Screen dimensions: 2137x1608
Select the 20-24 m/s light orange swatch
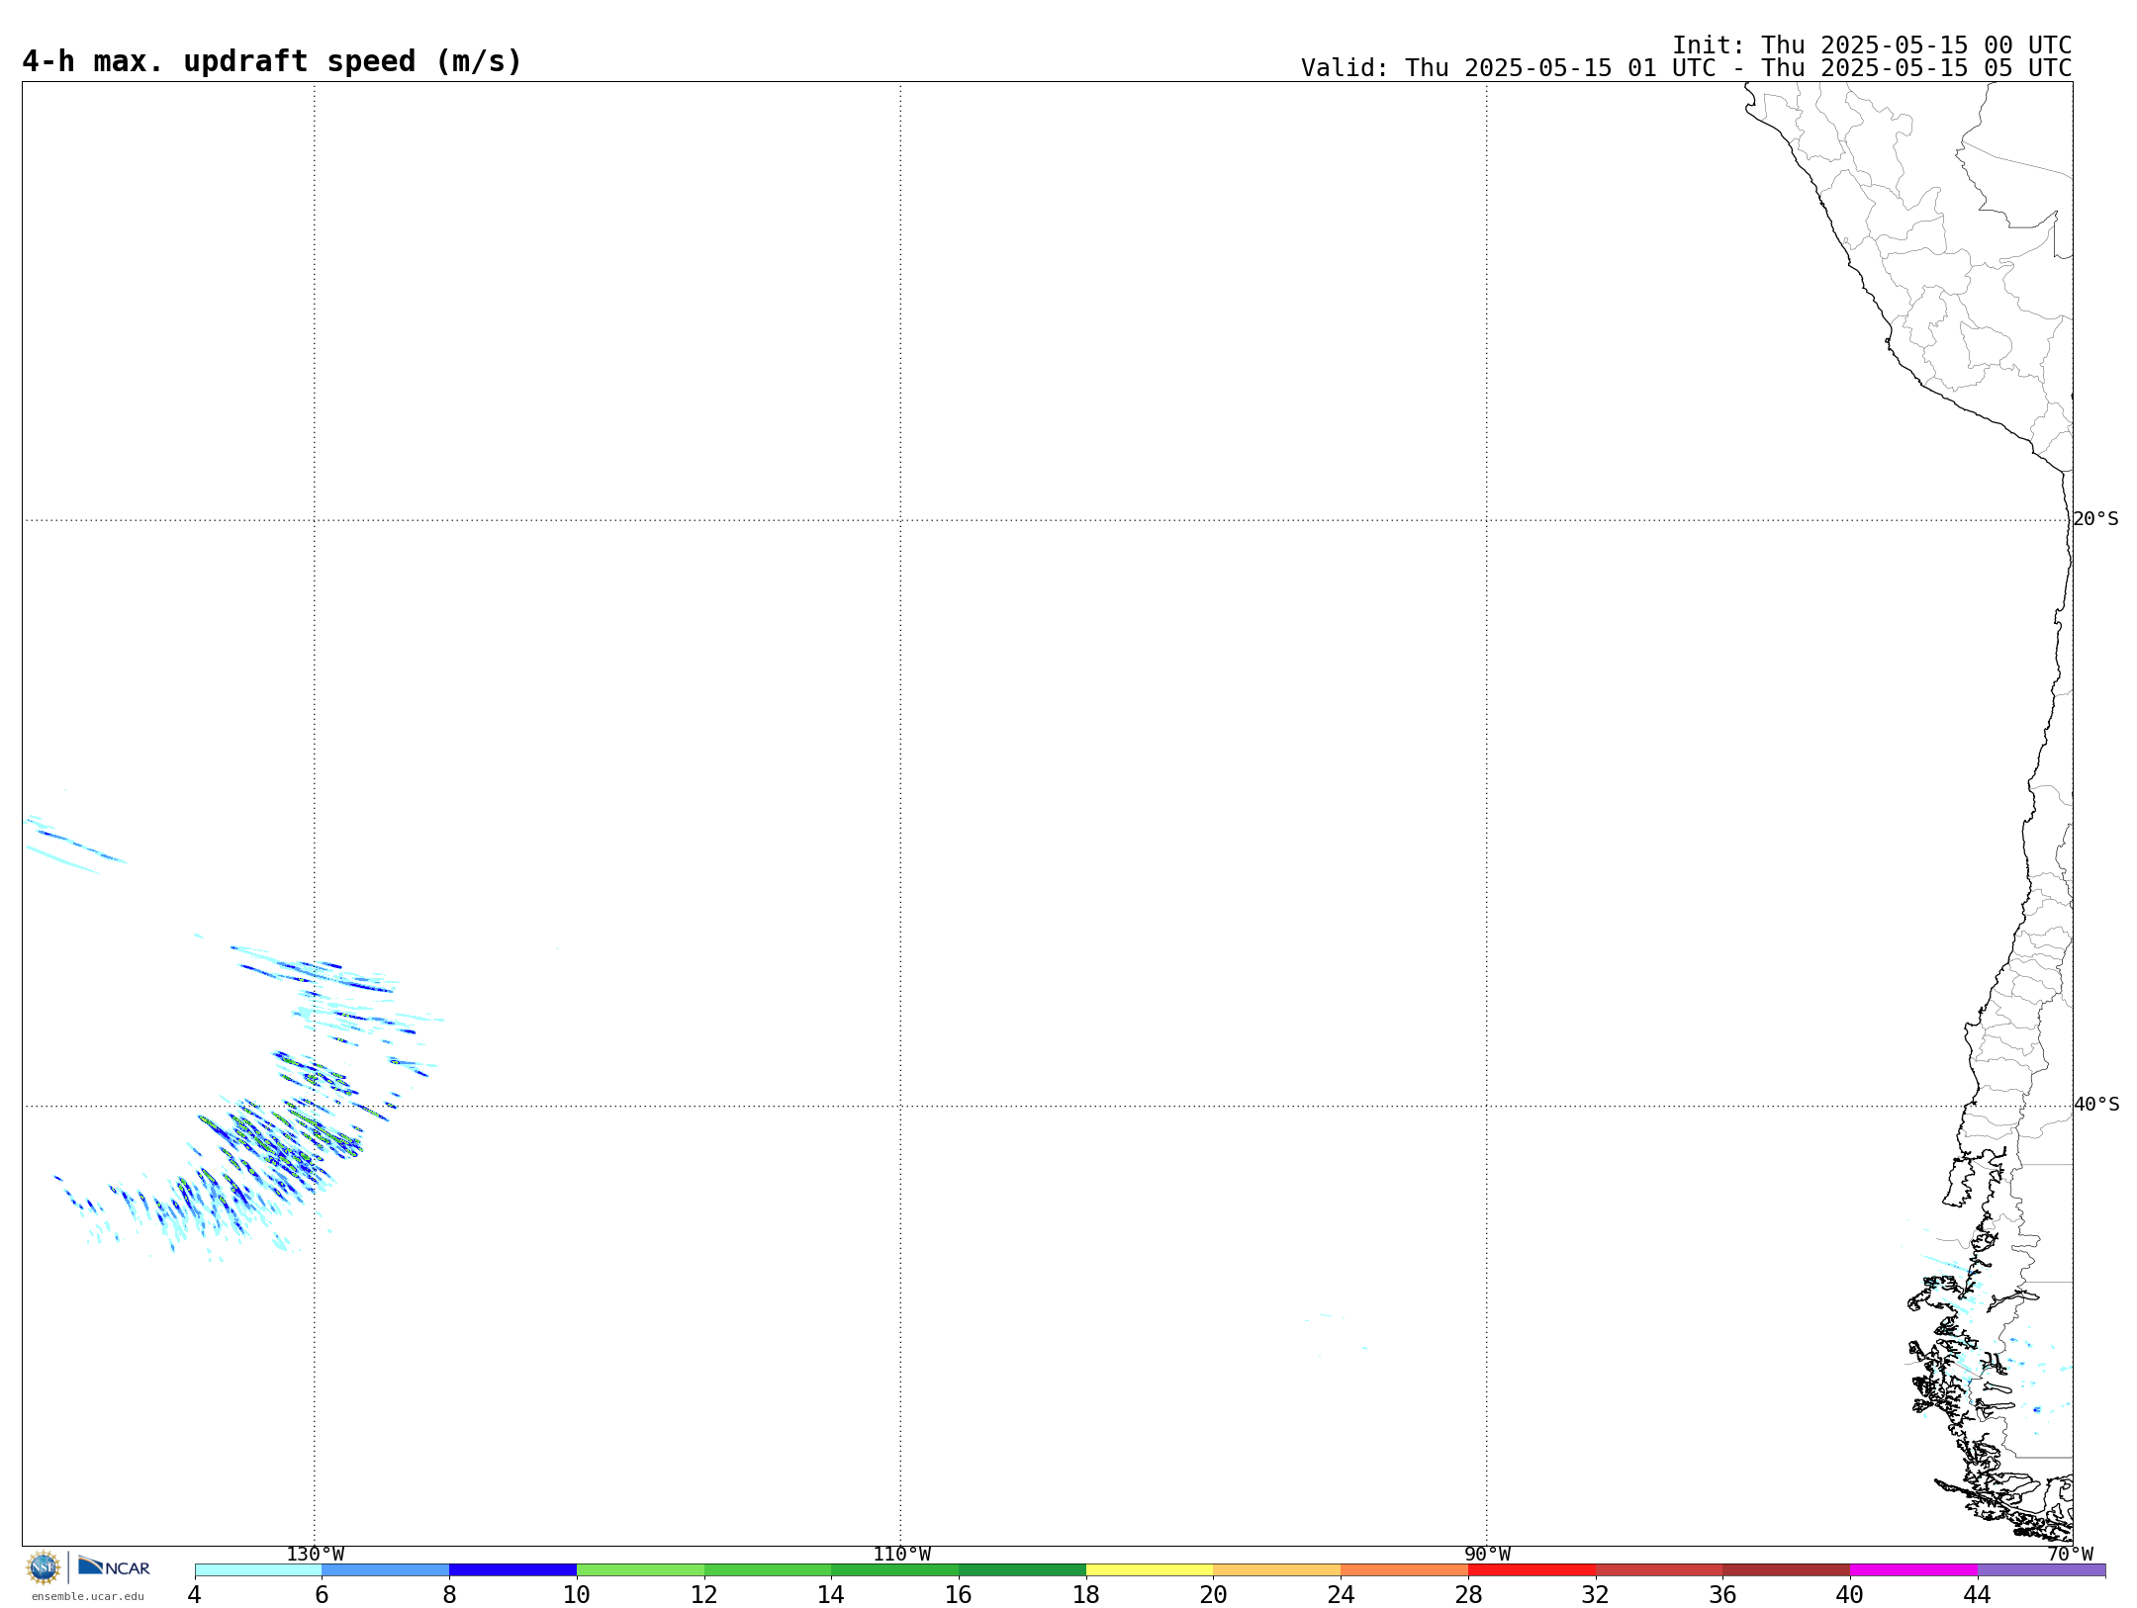[1277, 1570]
